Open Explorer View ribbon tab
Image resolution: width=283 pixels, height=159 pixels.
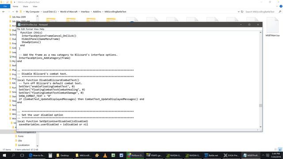[35, 6]
